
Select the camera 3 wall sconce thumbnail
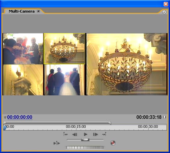pos(23,80)
